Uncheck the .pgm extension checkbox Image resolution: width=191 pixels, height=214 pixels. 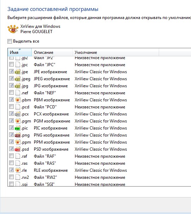(x=11, y=121)
